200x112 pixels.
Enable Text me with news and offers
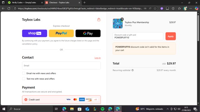click(24, 79)
